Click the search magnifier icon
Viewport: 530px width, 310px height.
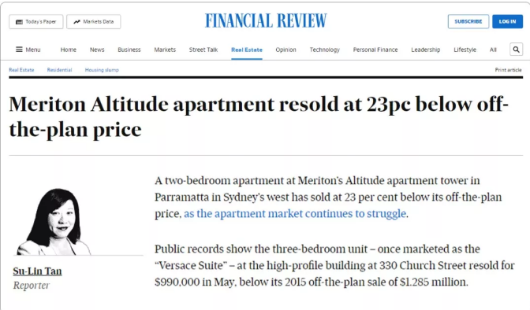(516, 50)
